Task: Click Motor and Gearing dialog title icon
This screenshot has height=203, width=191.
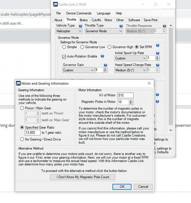Action: (18, 83)
